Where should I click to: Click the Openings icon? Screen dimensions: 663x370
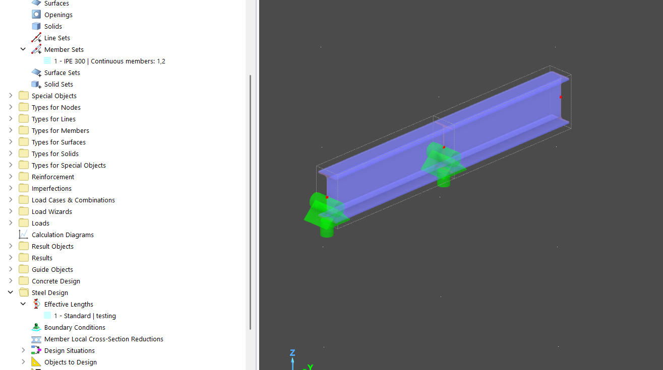tap(36, 15)
